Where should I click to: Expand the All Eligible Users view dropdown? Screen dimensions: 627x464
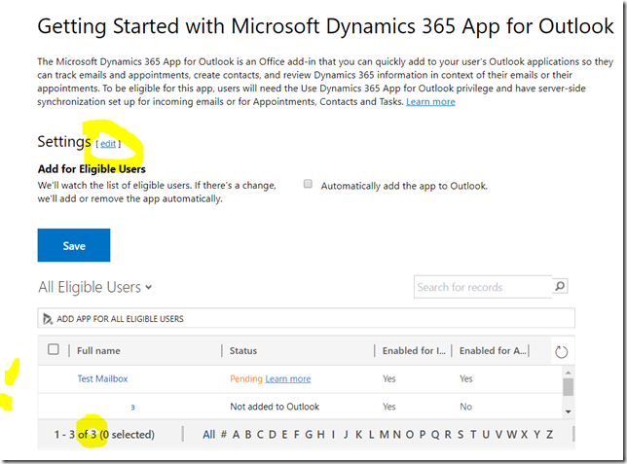(x=149, y=288)
